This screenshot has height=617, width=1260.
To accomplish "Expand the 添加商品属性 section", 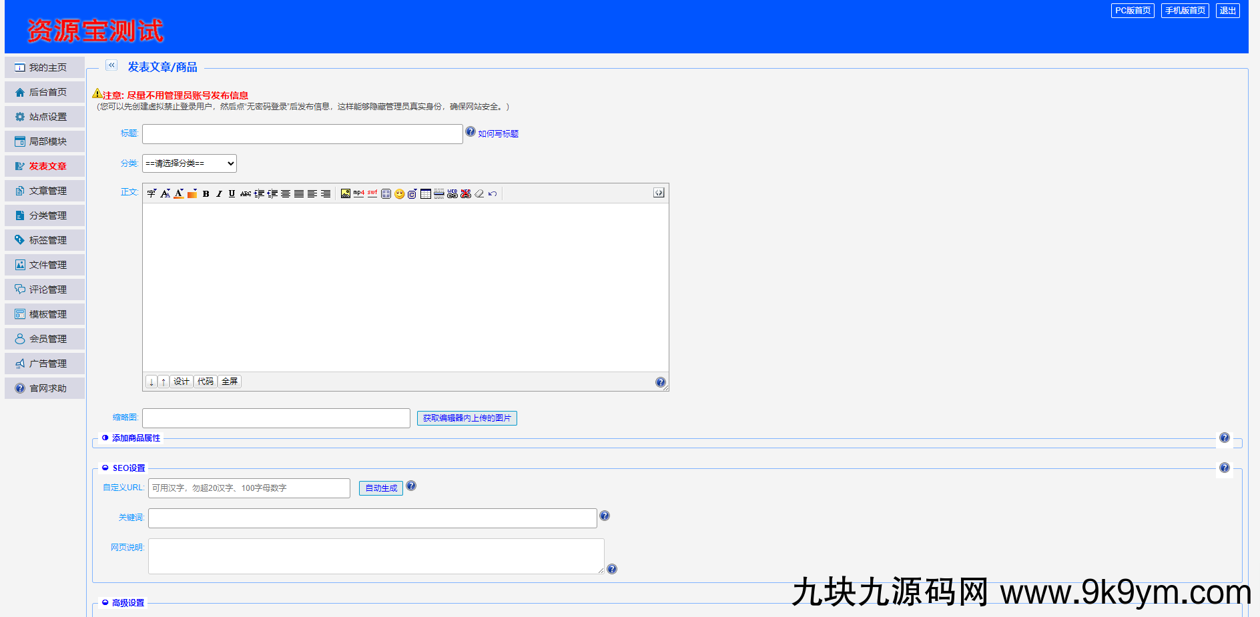I will (x=135, y=438).
